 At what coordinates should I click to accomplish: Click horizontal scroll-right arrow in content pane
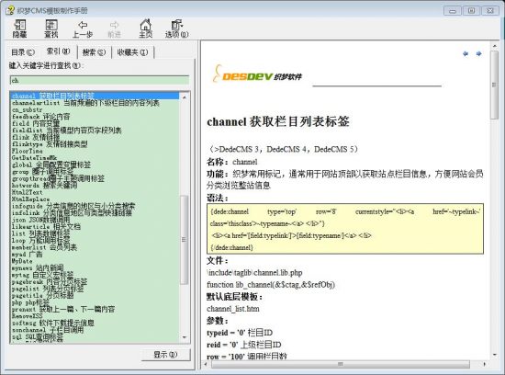pyautogui.click(x=485, y=364)
